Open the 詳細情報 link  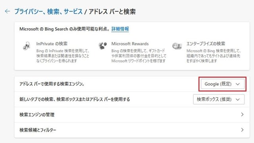(x=120, y=29)
